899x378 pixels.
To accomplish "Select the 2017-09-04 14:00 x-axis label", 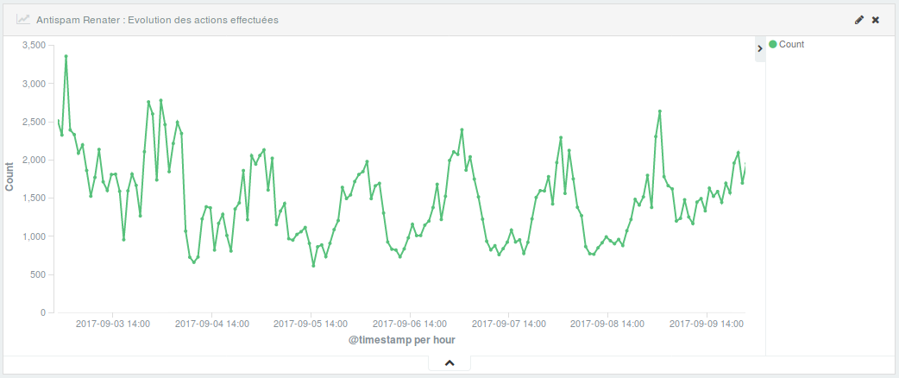I will [x=212, y=324].
